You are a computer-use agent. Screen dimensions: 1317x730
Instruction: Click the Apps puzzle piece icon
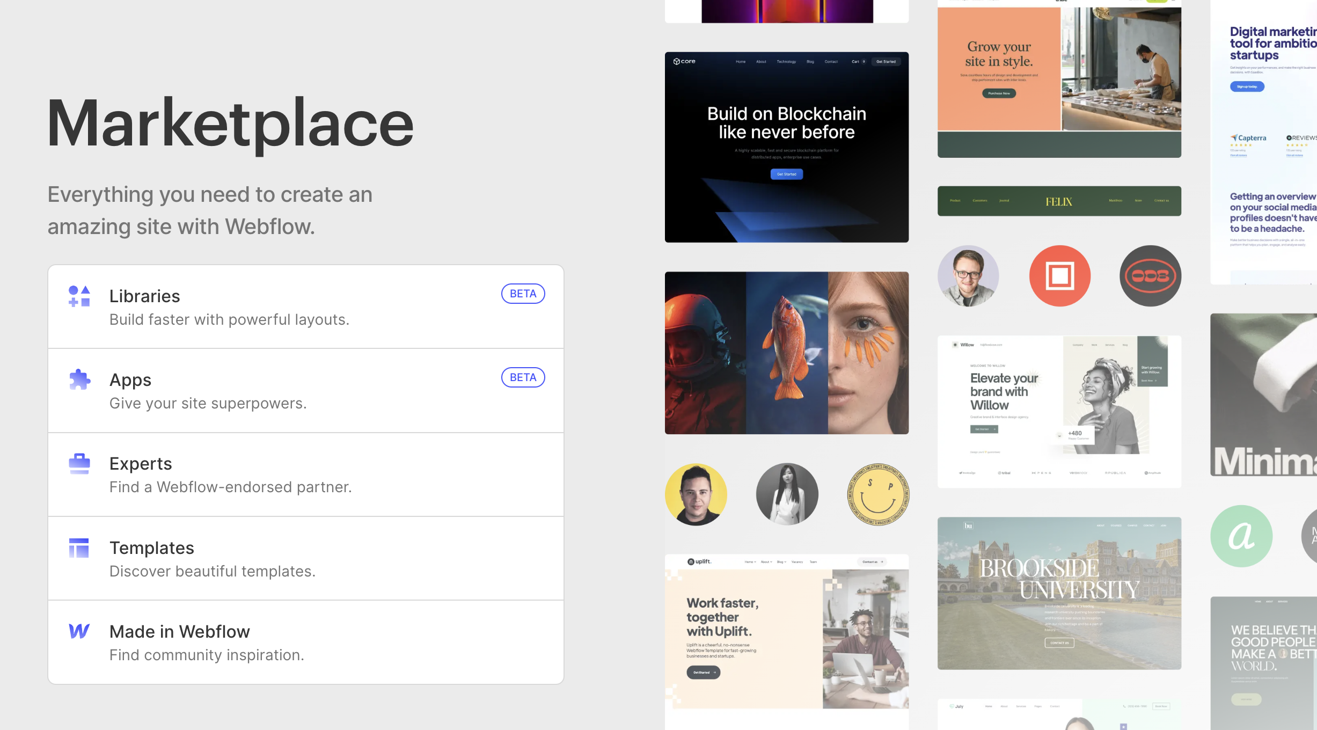[x=79, y=379]
